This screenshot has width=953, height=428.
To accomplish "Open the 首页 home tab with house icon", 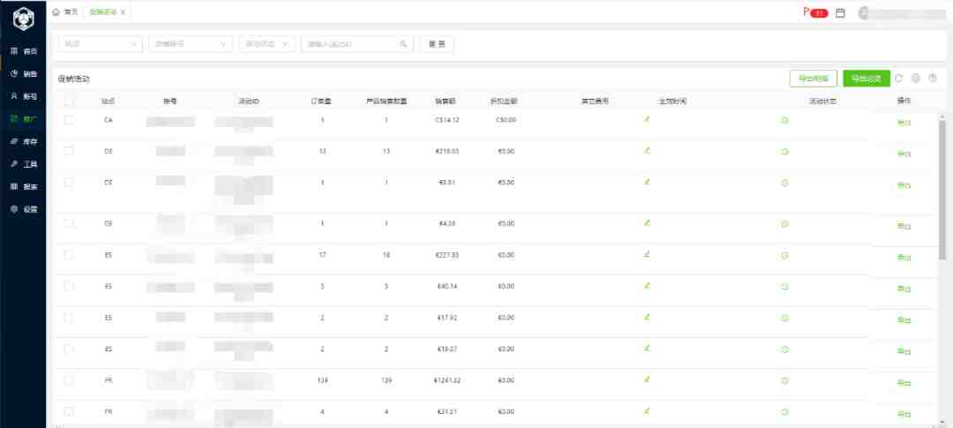I will 65,12.
